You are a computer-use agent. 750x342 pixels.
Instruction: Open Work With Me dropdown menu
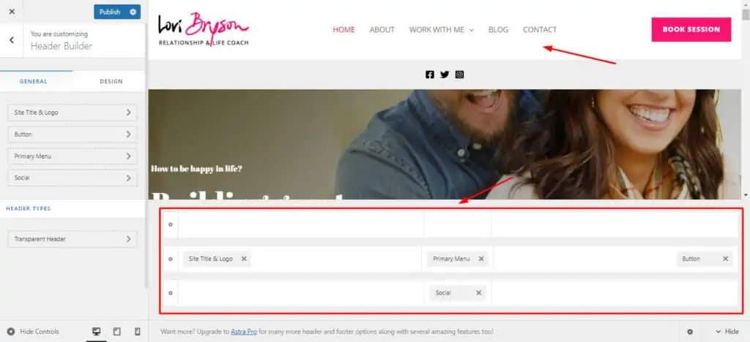coord(441,30)
